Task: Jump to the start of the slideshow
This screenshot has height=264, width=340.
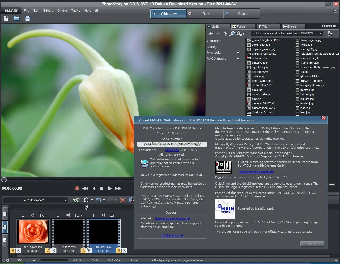Action: point(93,188)
